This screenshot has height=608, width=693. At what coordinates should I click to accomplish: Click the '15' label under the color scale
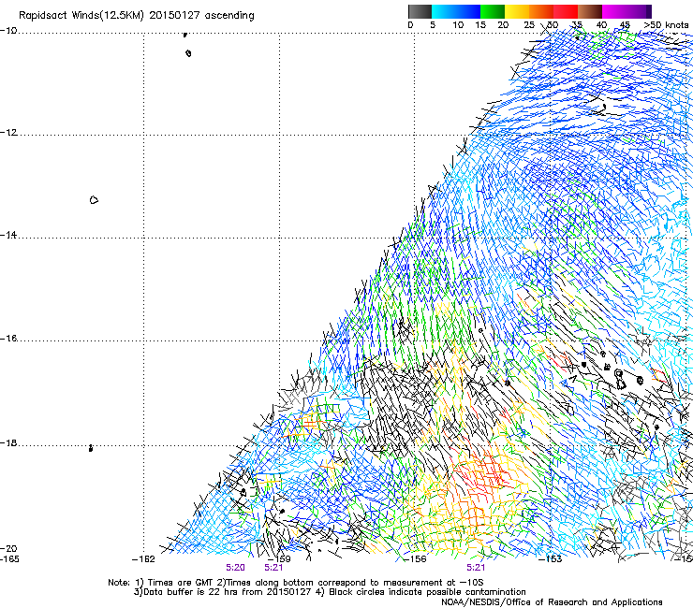click(x=480, y=25)
